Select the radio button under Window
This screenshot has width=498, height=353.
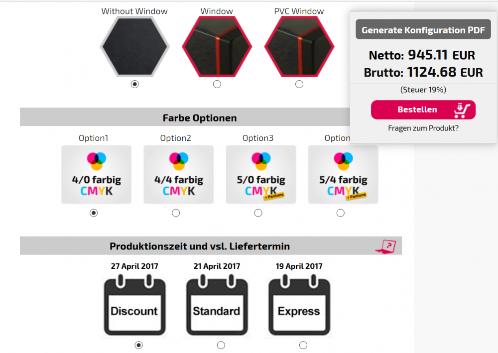(217, 84)
